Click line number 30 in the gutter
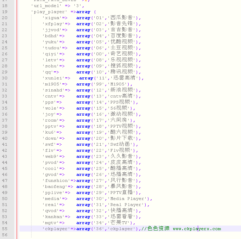This screenshot has height=239, width=241. click(x=5, y=78)
